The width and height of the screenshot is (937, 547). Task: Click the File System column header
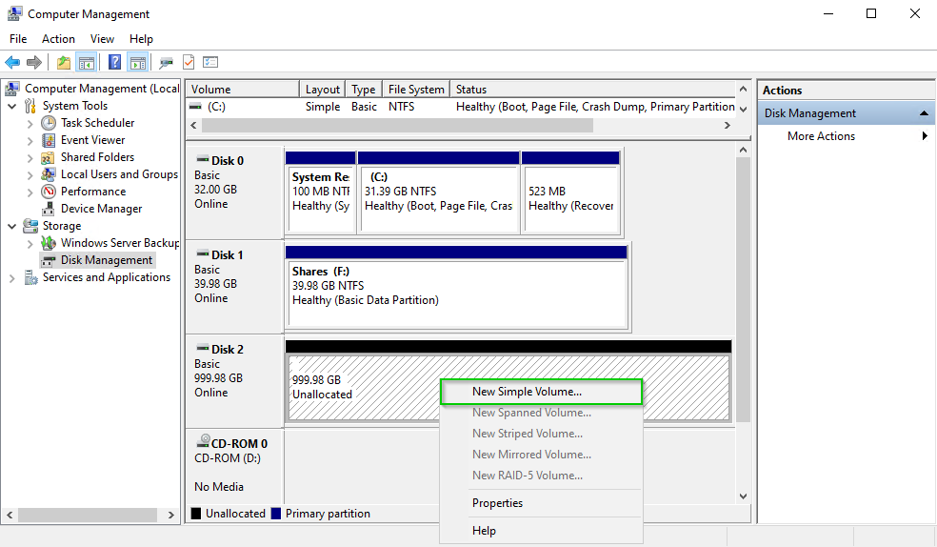point(416,90)
